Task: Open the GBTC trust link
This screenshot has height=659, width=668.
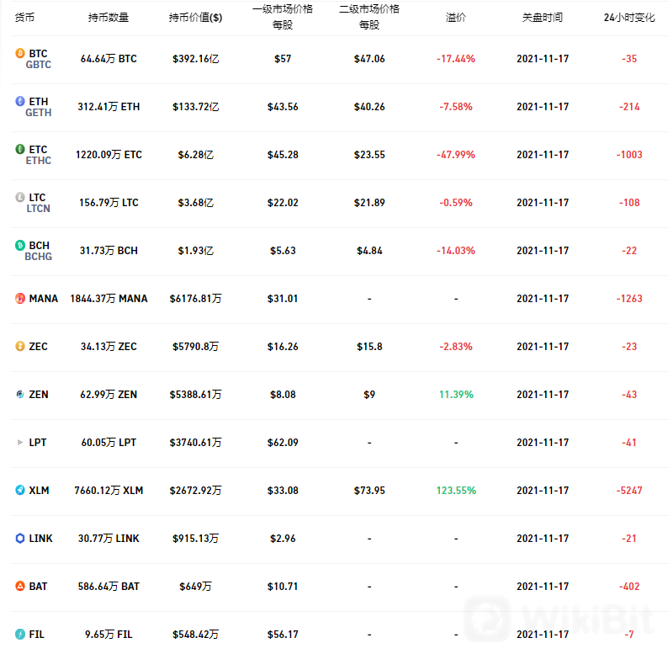Action: 39,65
